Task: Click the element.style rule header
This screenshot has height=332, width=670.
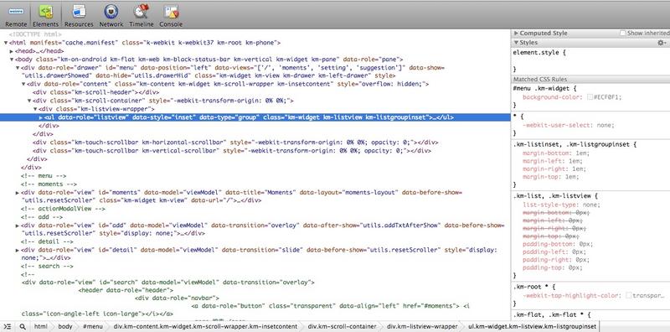Action: click(539, 53)
